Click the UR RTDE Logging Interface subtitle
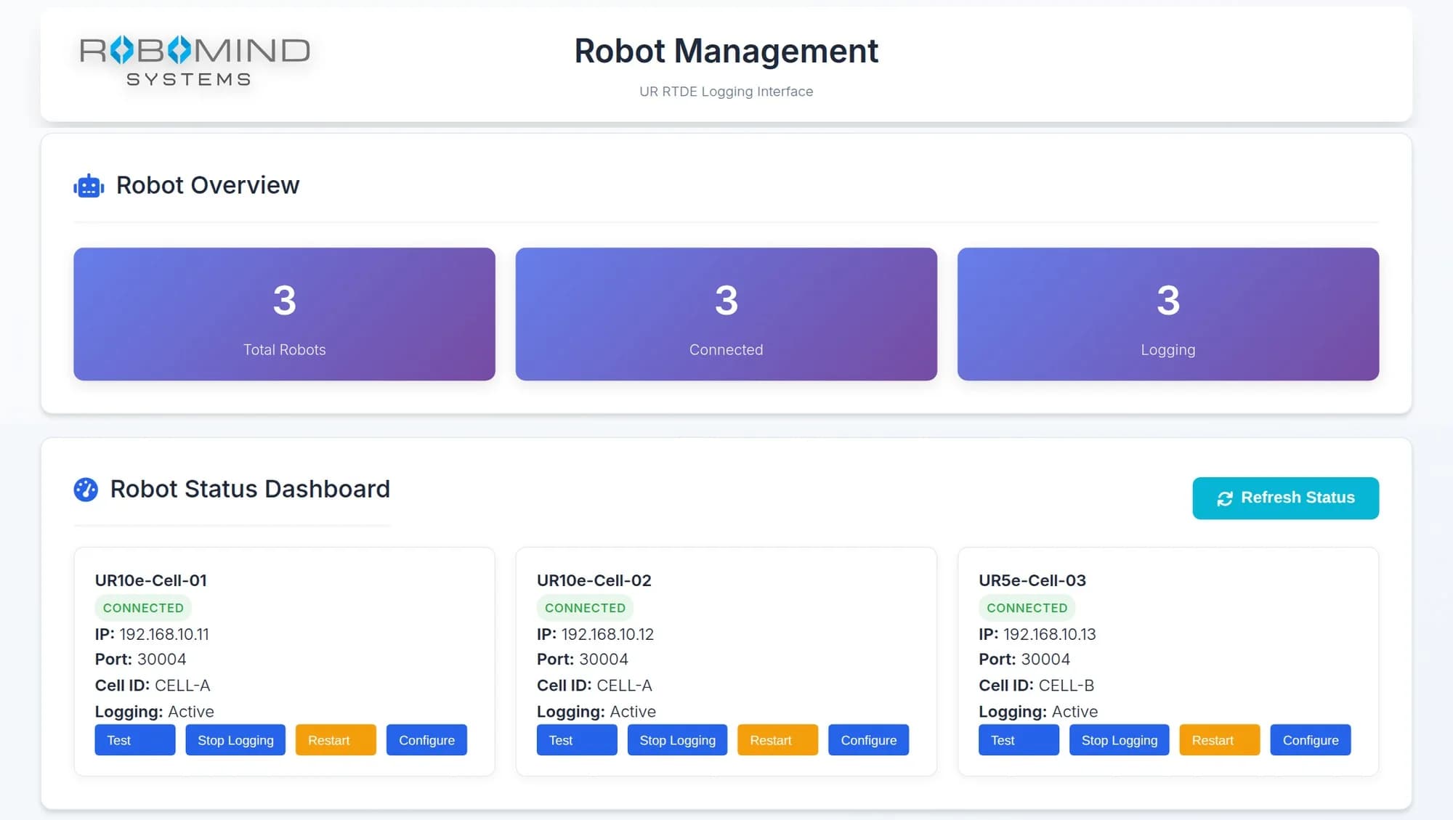 [726, 92]
